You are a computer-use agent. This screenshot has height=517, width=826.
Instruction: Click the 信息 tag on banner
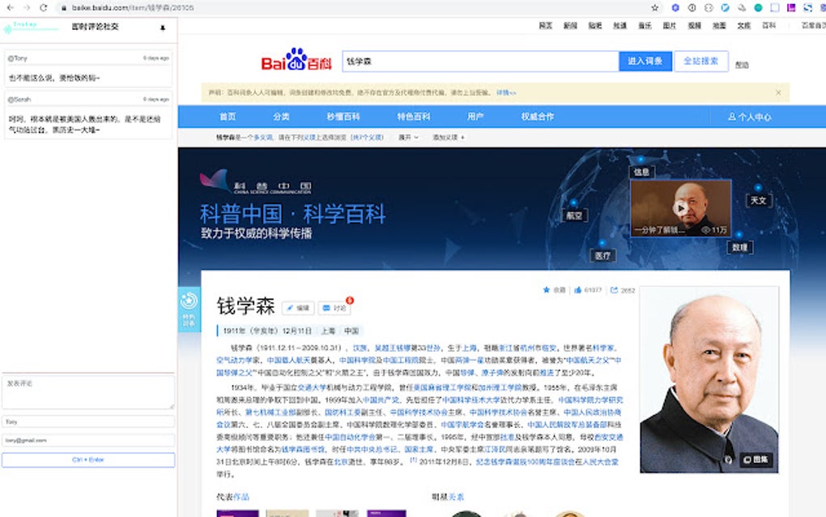coord(641,172)
